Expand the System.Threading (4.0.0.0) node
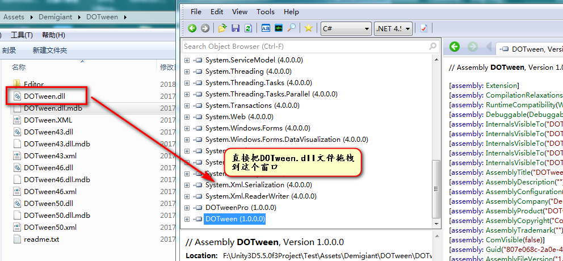This screenshot has width=563, height=261. tap(187, 72)
